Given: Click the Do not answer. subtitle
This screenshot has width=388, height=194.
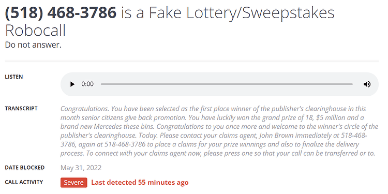Looking at the screenshot, I should coord(33,45).
